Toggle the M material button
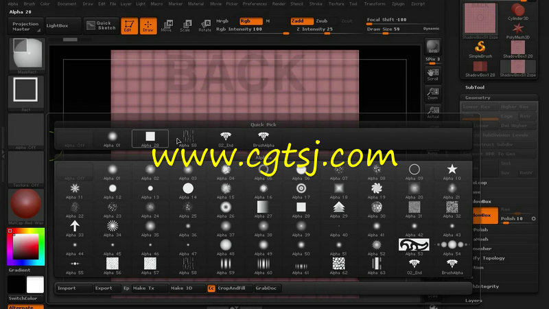 click(268, 21)
